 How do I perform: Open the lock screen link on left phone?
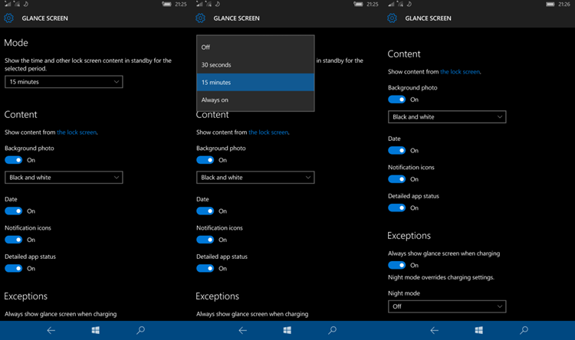click(77, 132)
